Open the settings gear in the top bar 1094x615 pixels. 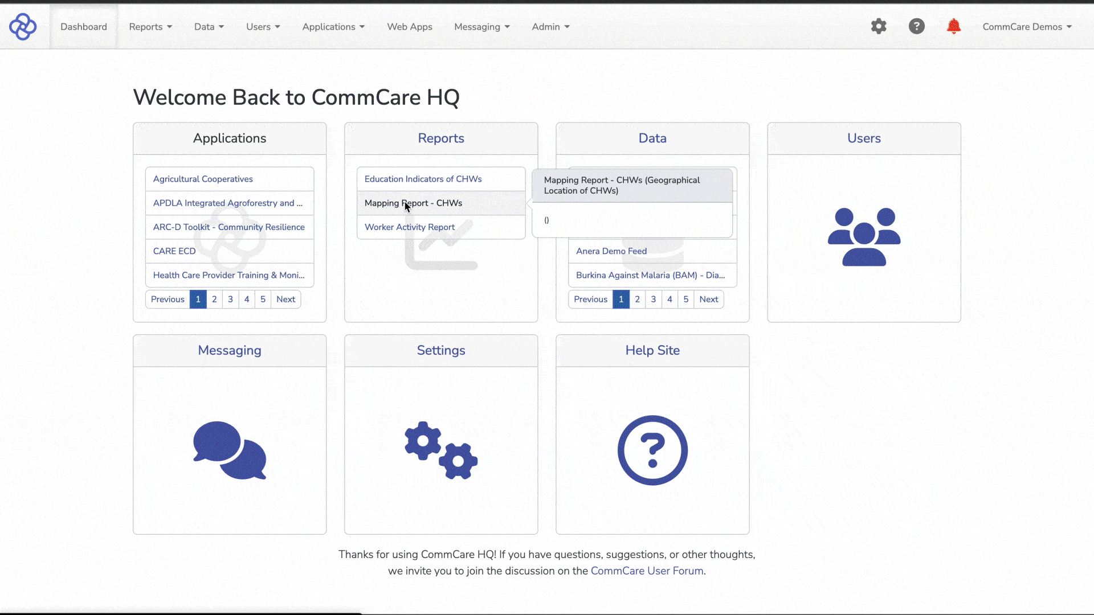879,26
